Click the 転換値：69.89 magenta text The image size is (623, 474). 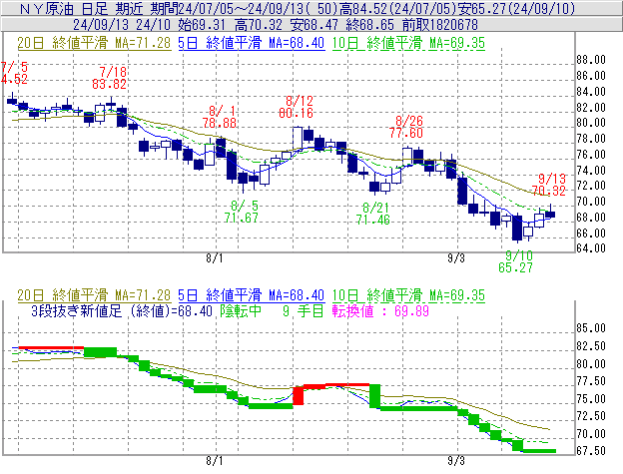380,310
